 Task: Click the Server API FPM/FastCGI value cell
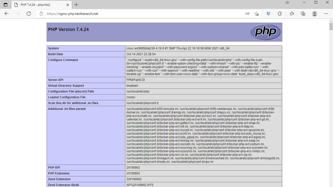click(136, 80)
